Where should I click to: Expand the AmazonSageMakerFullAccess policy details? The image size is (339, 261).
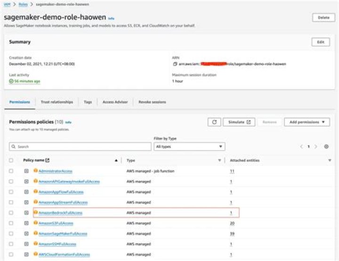(27, 234)
